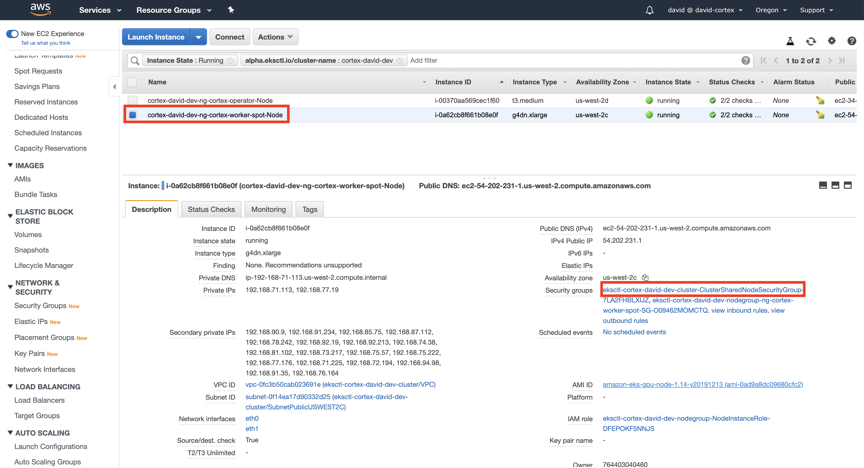This screenshot has width=864, height=468.
Task: Open the notifications bell
Action: pos(650,10)
